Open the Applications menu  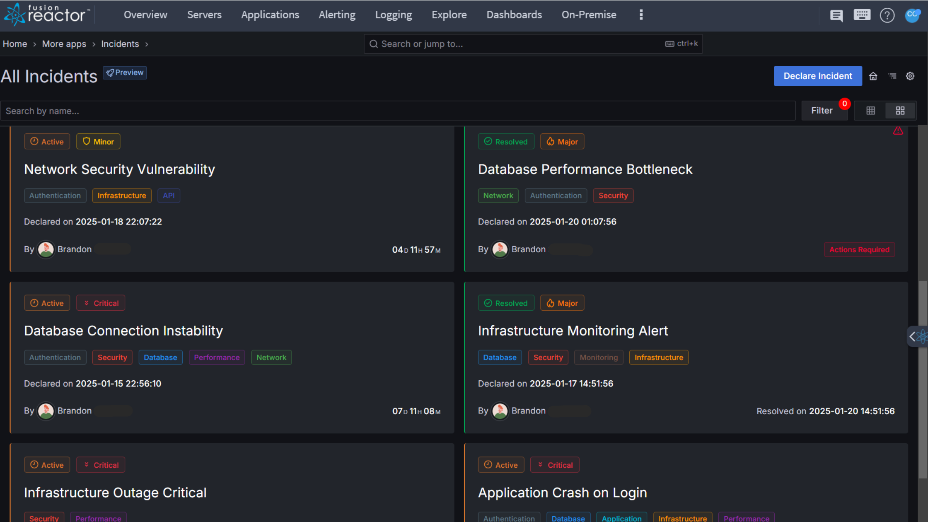[x=270, y=15]
